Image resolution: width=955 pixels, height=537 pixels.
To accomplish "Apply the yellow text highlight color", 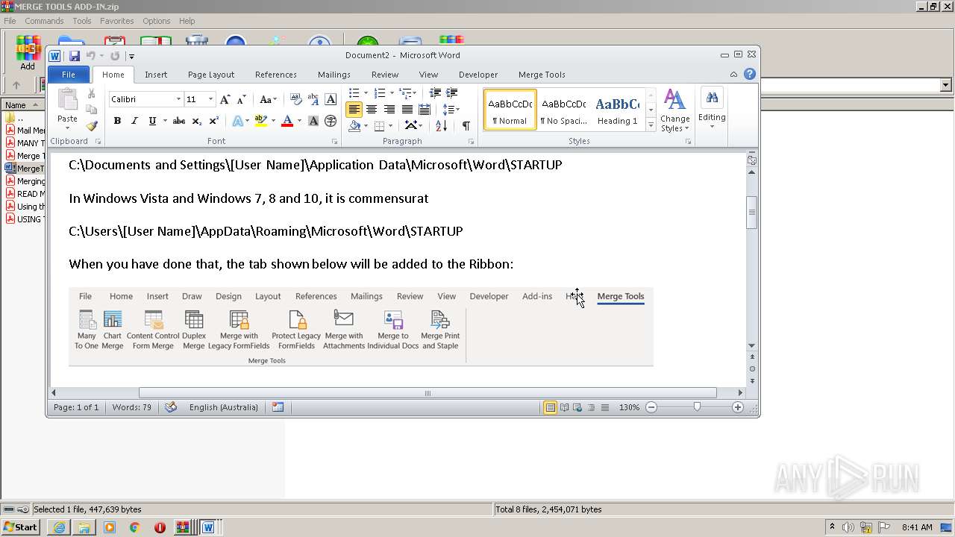I will coord(260,121).
